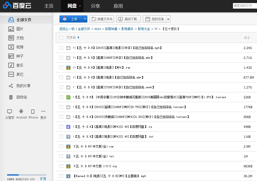Image resolution: width=257 pixels, height=181 pixels.
Task: Click text icon of 中文版(全).txt
Action: coord(68,156)
